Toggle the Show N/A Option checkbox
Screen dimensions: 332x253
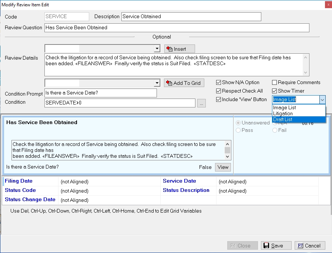coord(219,83)
